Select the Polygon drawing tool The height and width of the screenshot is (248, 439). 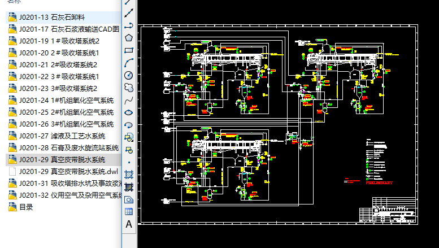129,38
